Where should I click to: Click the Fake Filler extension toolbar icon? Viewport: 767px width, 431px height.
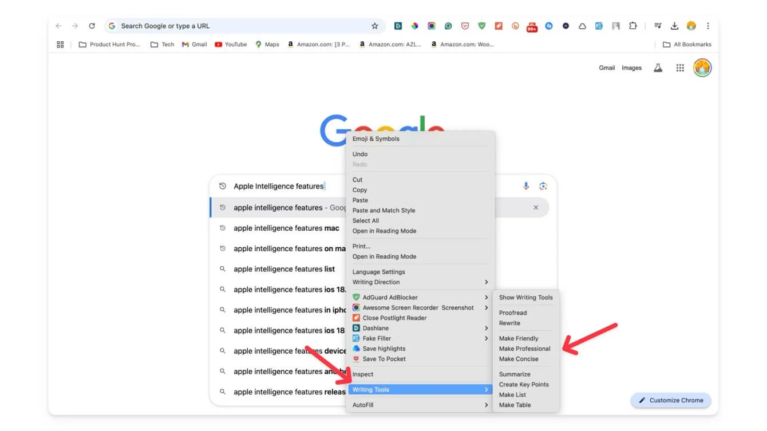click(x=599, y=26)
